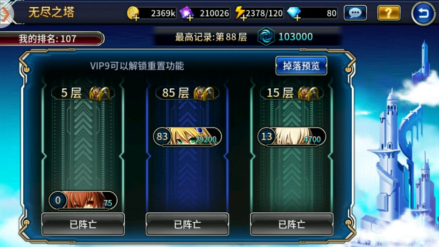Select the red-haired hero at floor 0

tap(83, 201)
